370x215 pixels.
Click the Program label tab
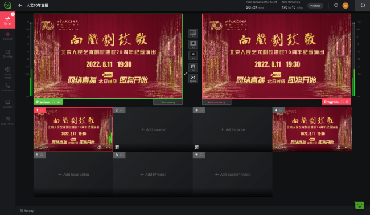336,102
